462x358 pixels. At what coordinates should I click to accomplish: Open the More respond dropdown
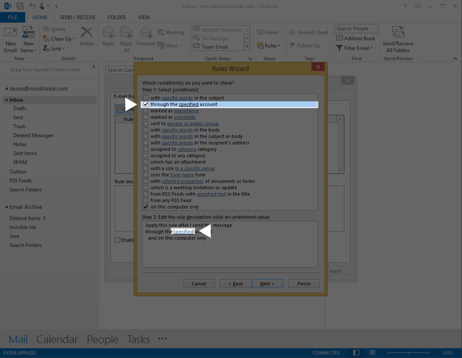pos(169,46)
